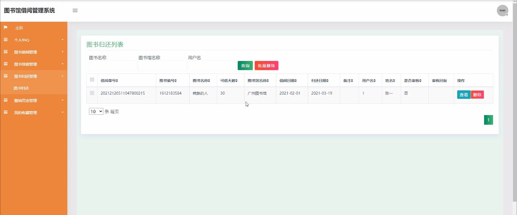Viewport: 517px width, 215px height.
Task: Click the grid icon beside 我的收藏管理
Action: [x=6, y=112]
